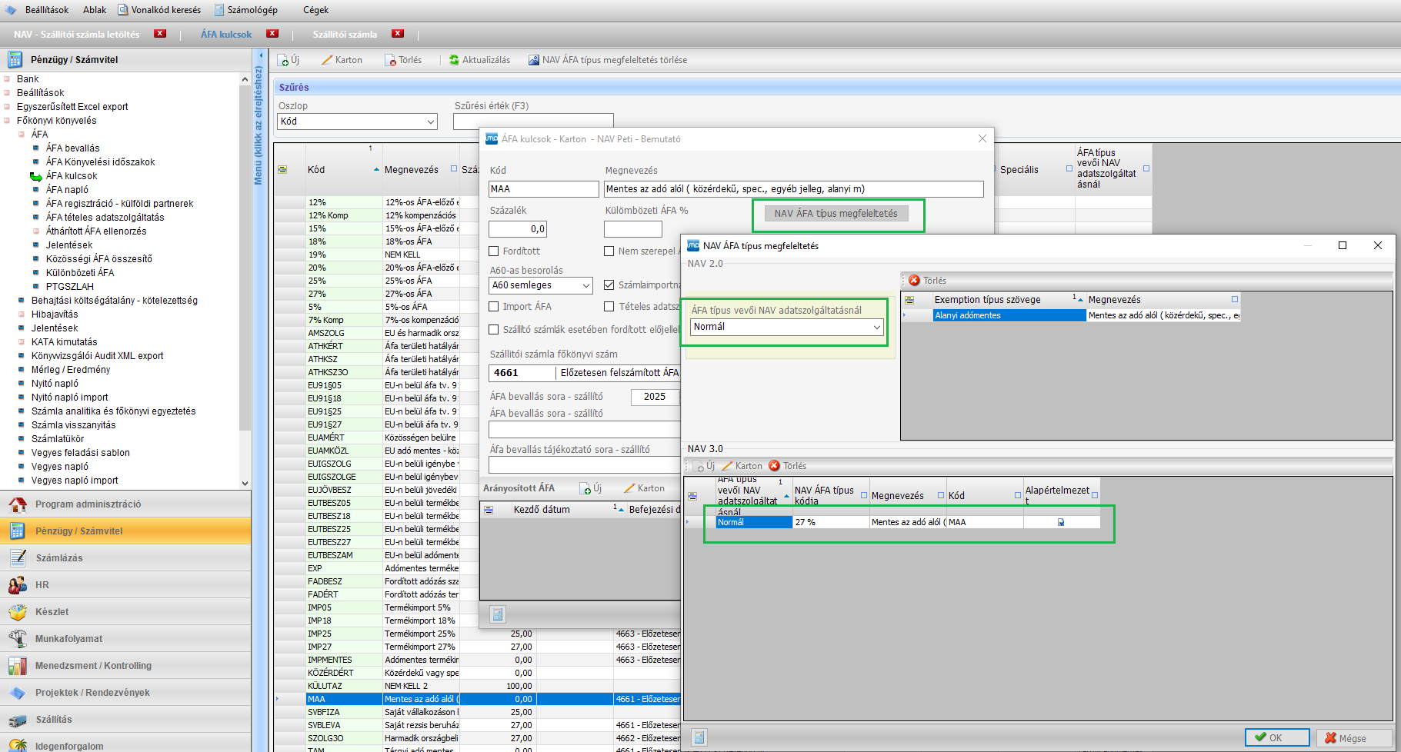Click the Új new record toolbar icon
Image resolution: width=1401 pixels, height=752 pixels.
283,60
